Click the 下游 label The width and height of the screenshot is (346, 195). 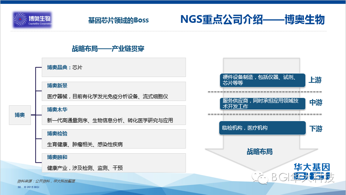coord(316,128)
